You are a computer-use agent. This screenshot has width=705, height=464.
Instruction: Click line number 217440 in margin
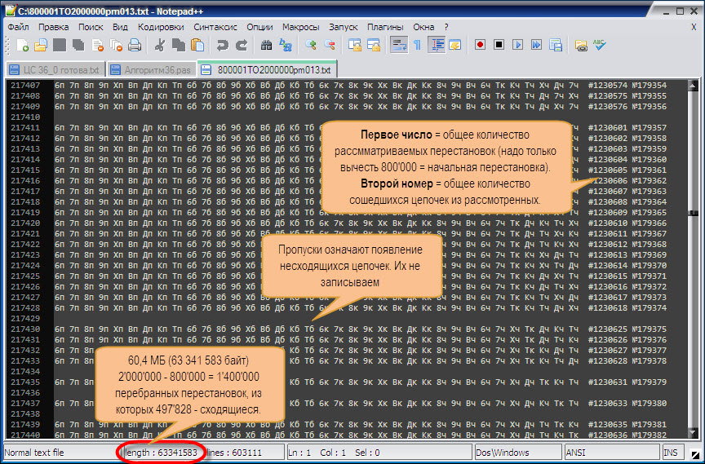25,435
